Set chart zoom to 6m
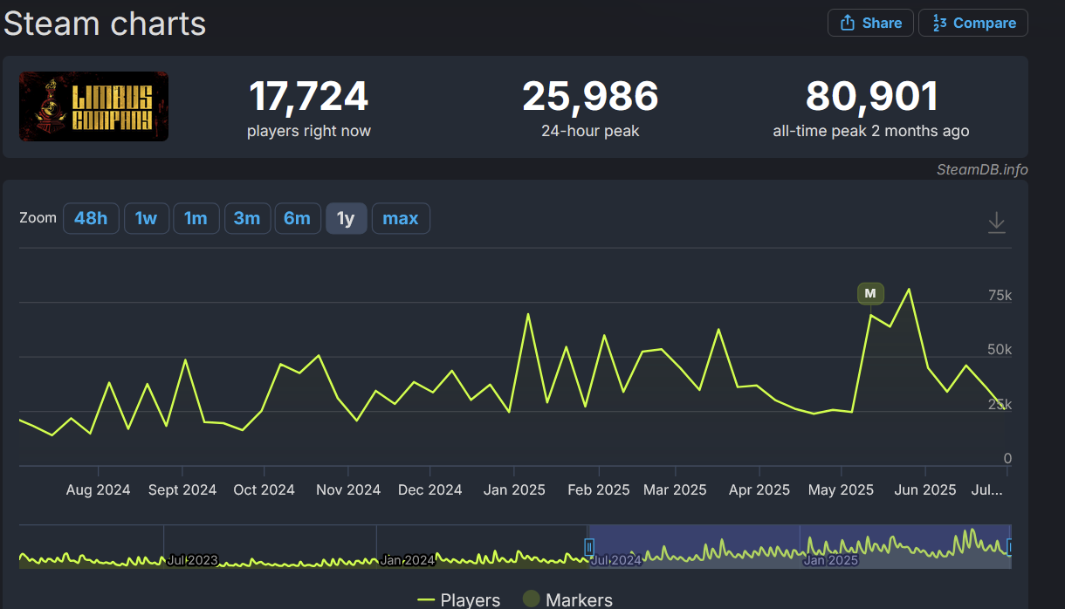1065x609 pixels. (297, 218)
